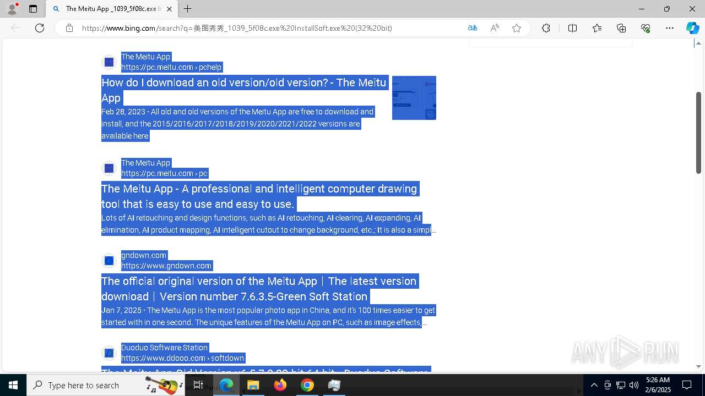Open 'professional and intelligent computer drawing tool' result

pos(259,196)
